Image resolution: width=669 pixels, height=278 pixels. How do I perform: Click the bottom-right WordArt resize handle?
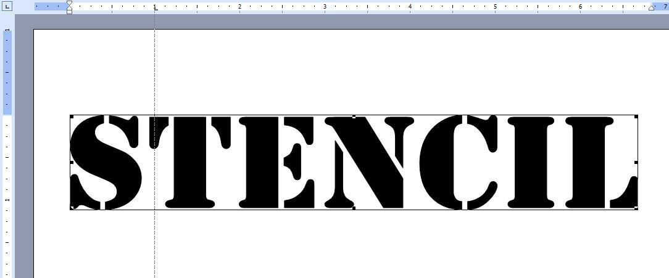(x=636, y=208)
